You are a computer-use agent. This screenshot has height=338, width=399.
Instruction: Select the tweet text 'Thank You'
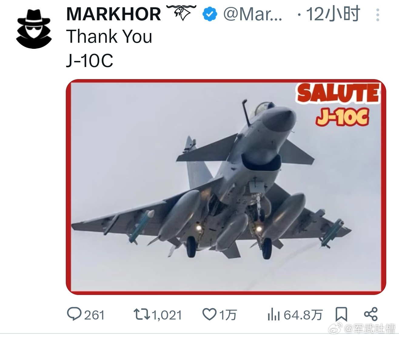click(109, 36)
